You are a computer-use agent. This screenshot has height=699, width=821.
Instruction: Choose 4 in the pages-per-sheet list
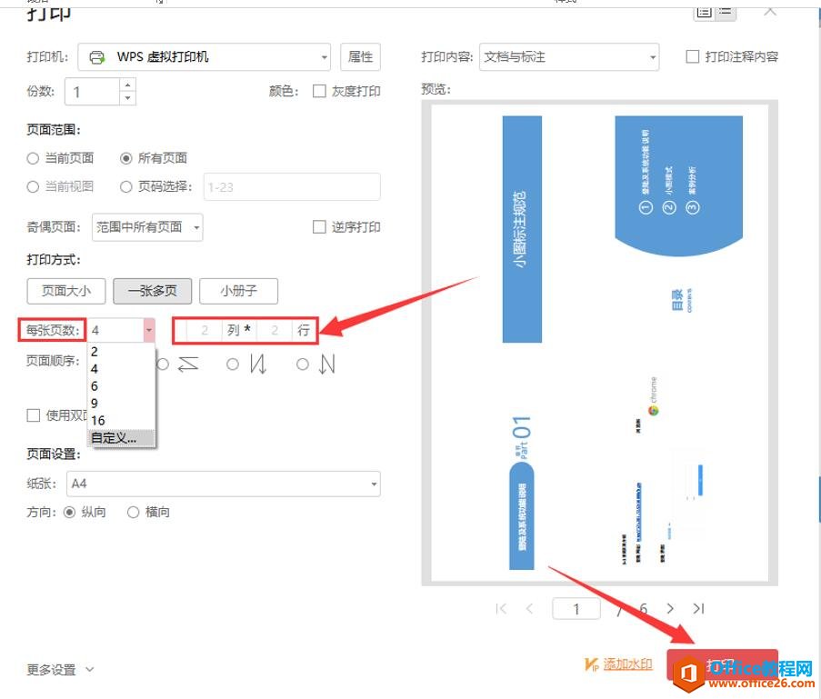click(x=121, y=369)
